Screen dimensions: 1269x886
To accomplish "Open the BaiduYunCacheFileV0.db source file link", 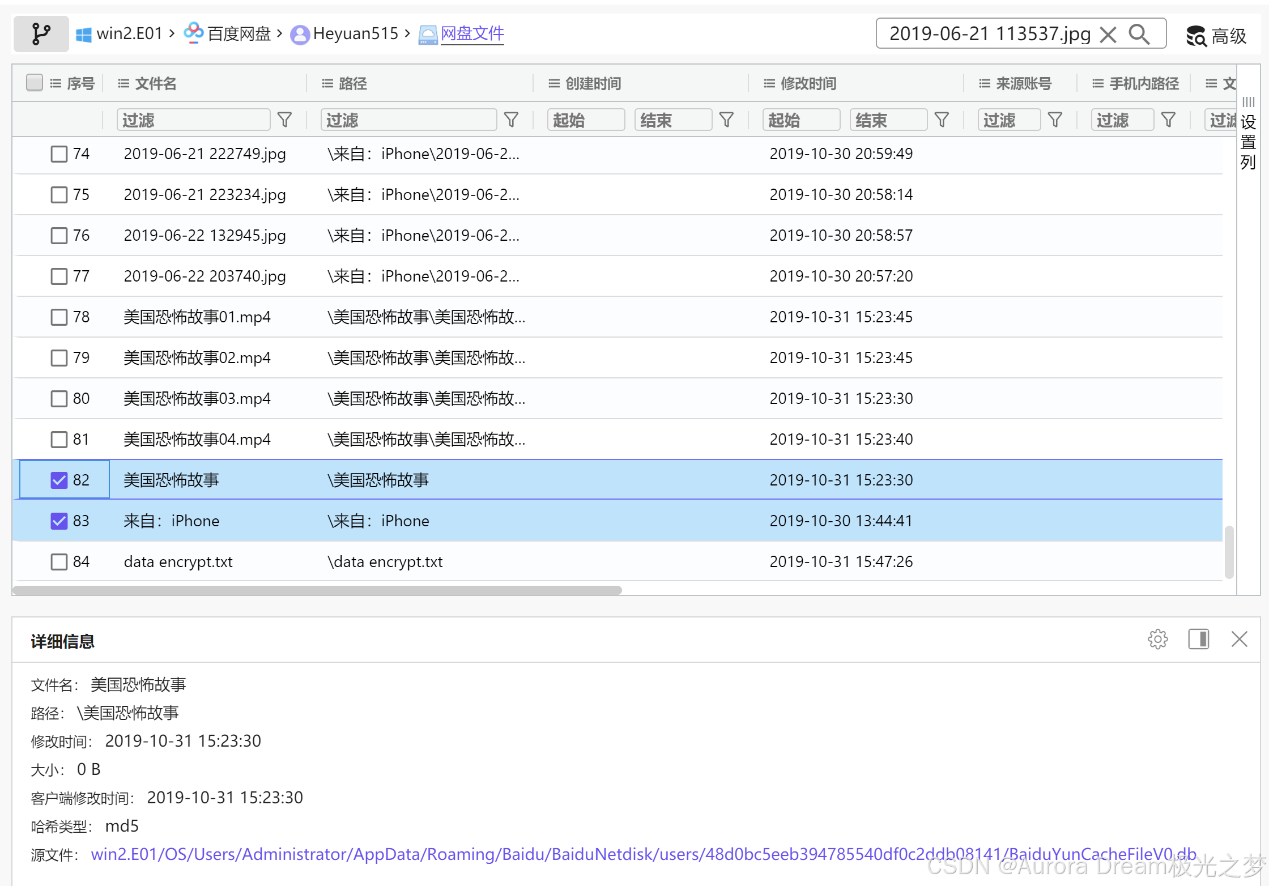I will click(644, 854).
